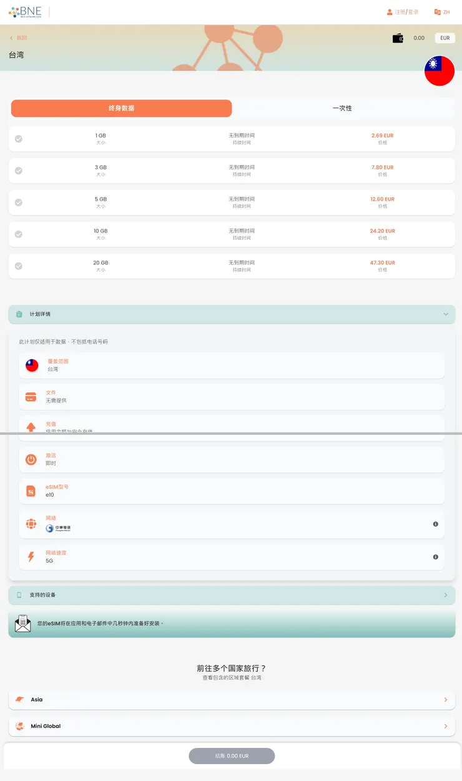Open the EUR currency selector

tap(445, 38)
